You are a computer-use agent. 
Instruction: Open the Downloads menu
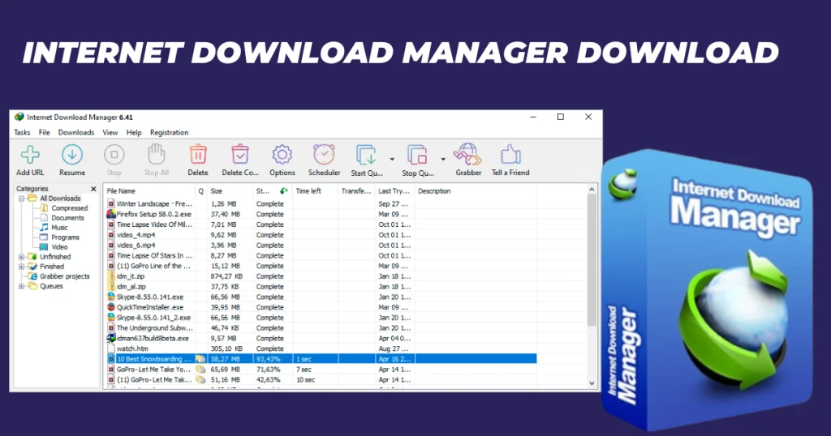tap(76, 132)
